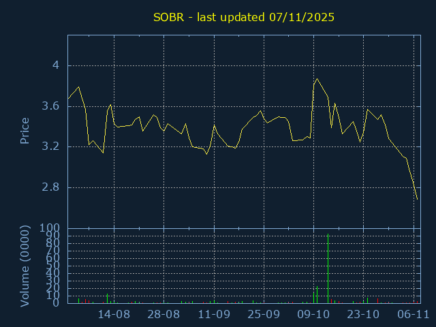Click the 100 label on the volume axis
Viewport: 436px width, 327px height.
(50, 228)
